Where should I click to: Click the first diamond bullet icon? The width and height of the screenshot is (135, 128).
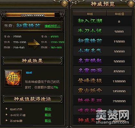(x=6, y=109)
